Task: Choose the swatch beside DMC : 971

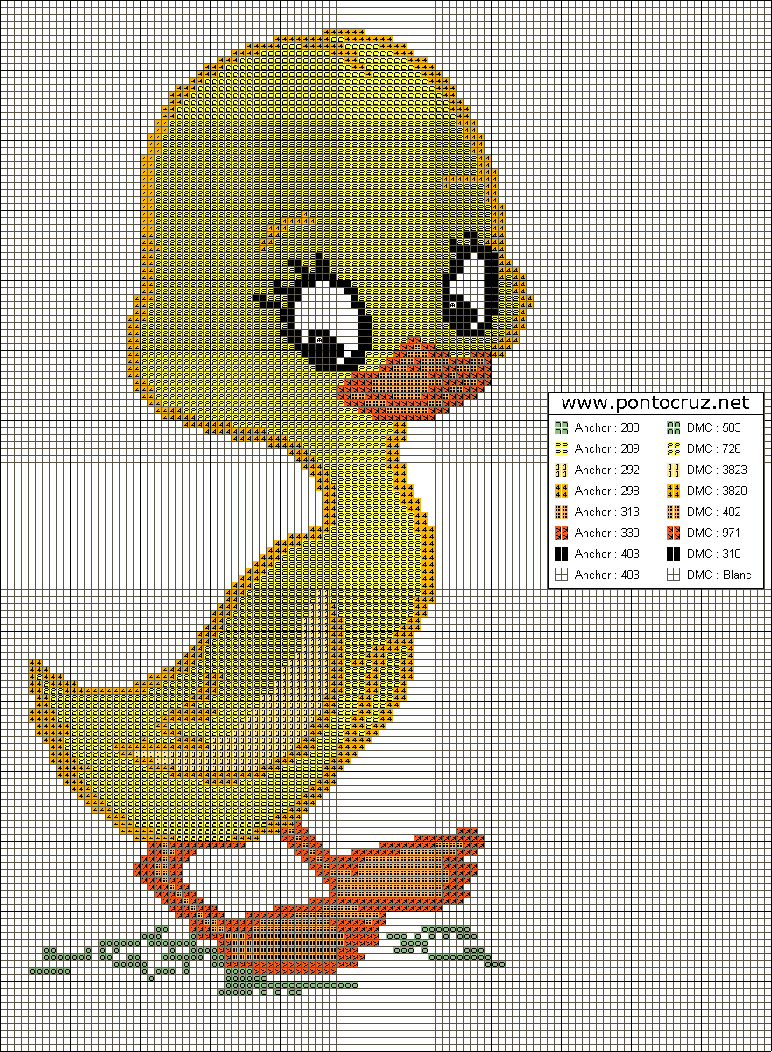Action: pyautogui.click(x=674, y=533)
